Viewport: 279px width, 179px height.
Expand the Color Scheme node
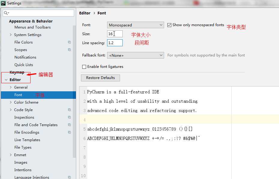[11, 102]
